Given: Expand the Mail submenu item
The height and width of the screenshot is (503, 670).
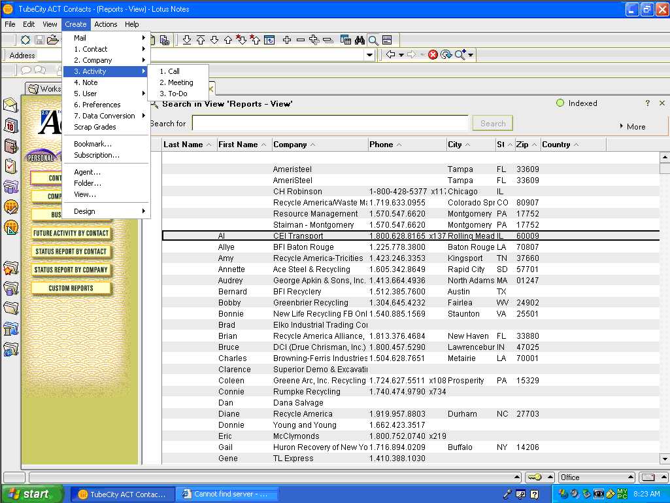Looking at the screenshot, I should click(107, 38).
